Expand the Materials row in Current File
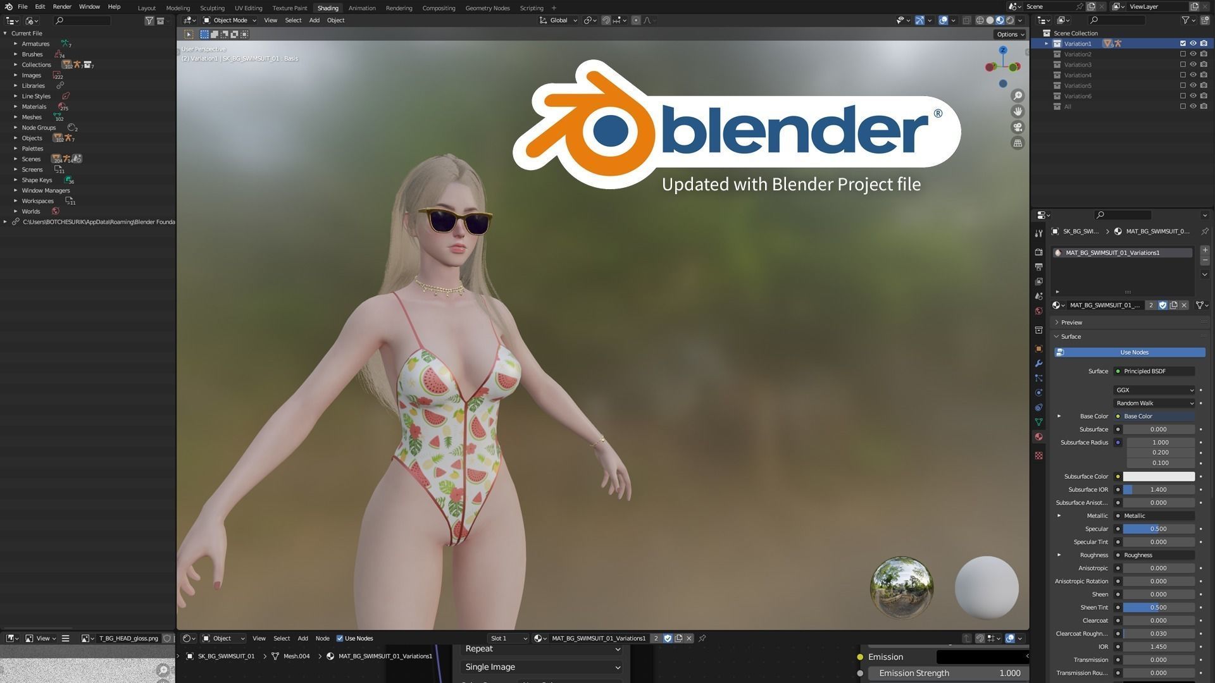This screenshot has height=683, width=1215. [15, 106]
